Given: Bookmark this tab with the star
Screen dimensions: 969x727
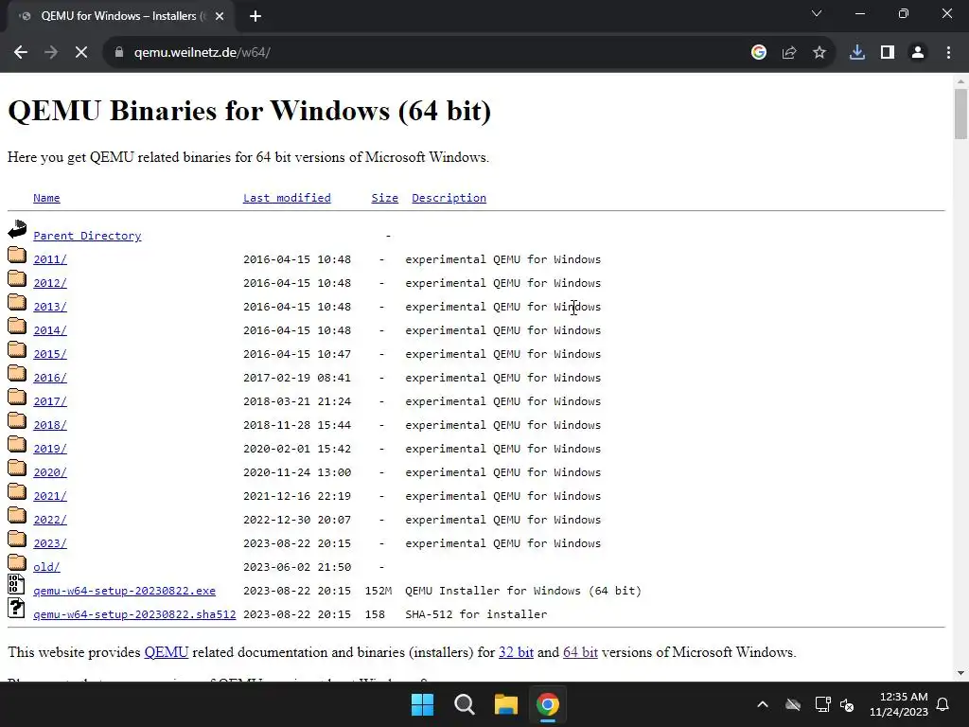Looking at the screenshot, I should [819, 53].
